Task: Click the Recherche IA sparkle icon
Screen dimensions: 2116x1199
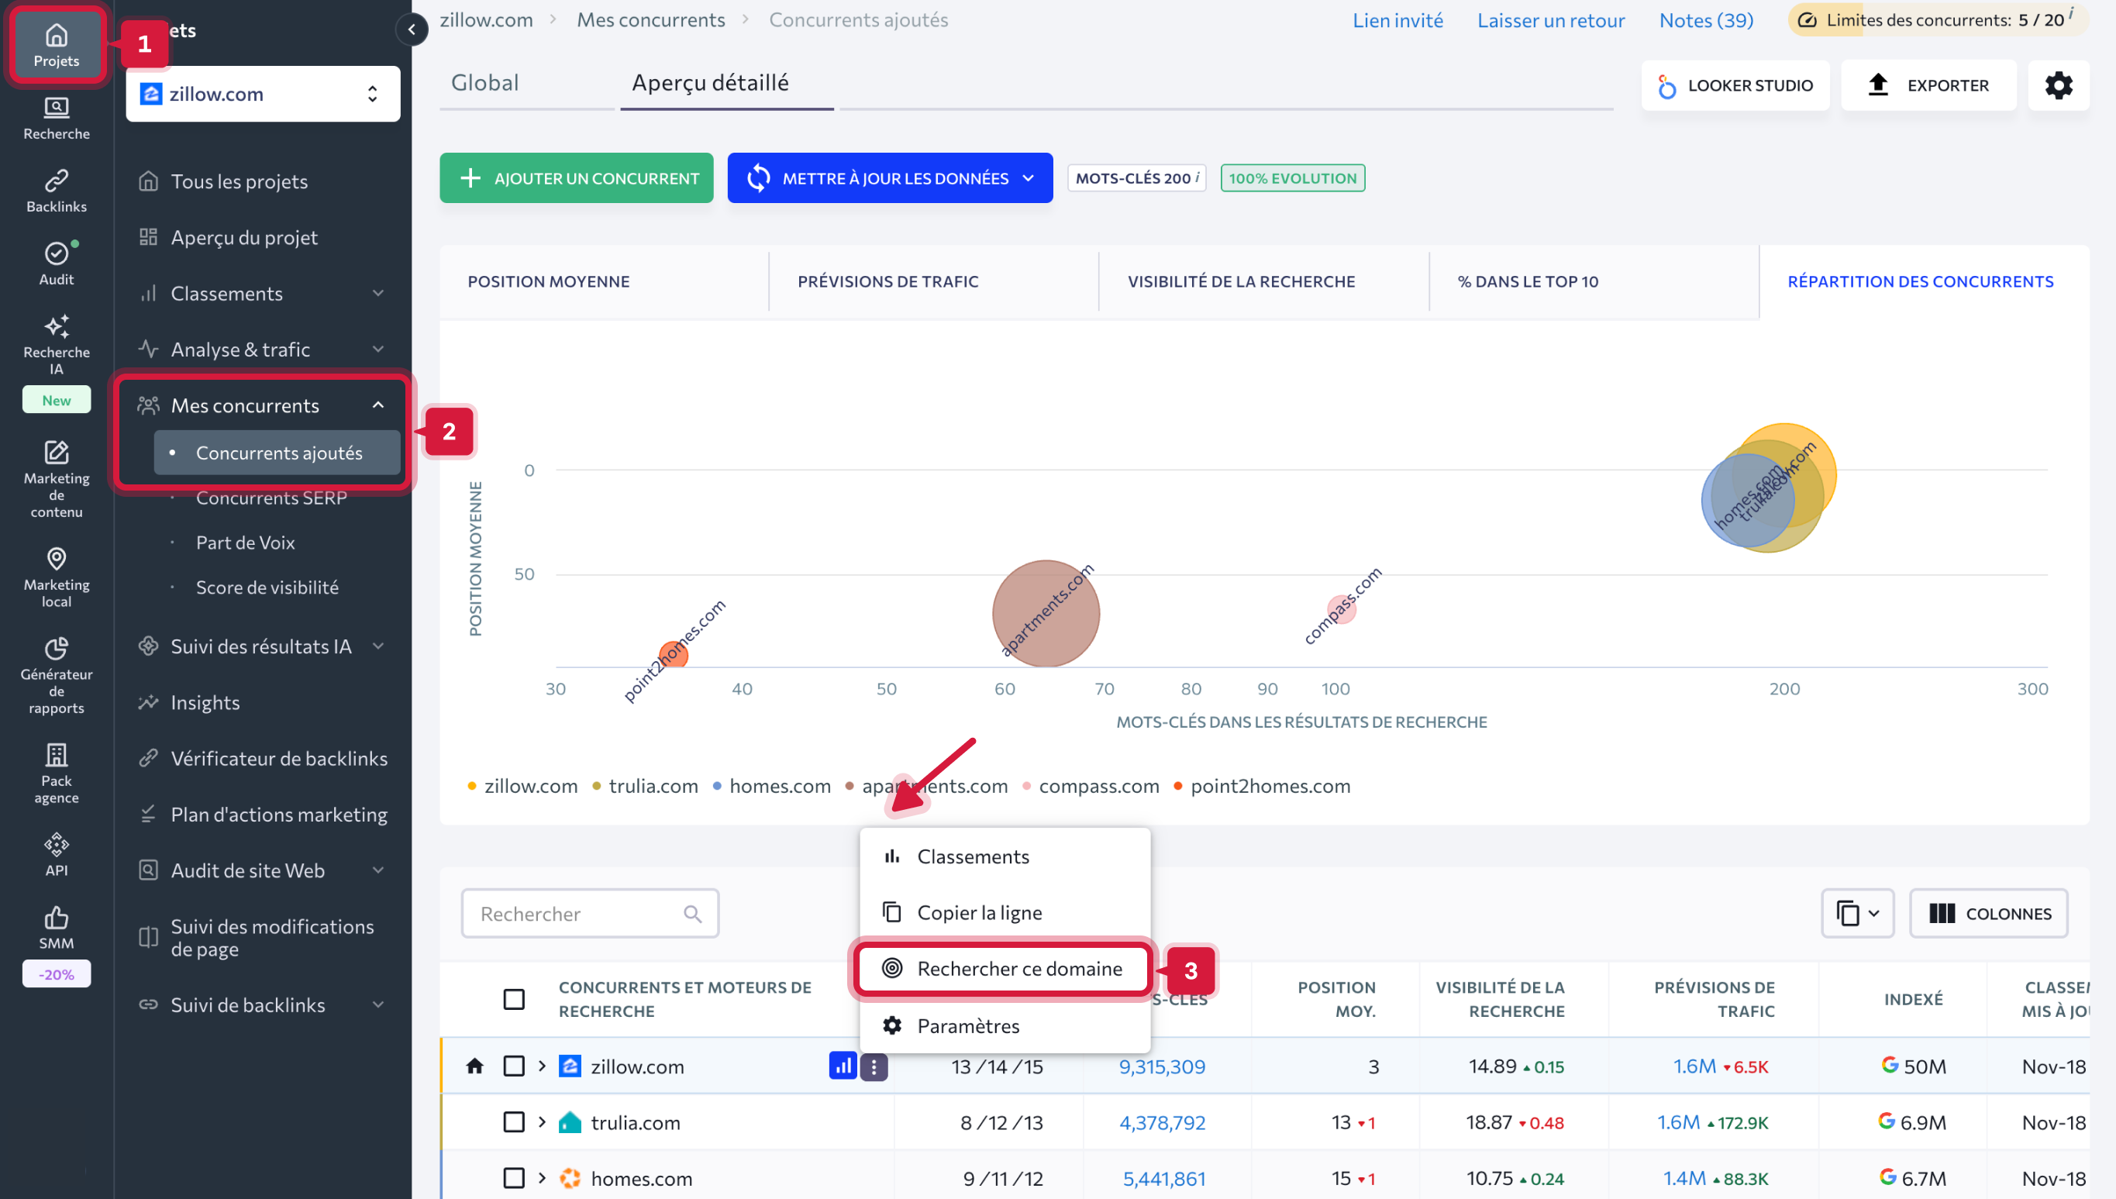Action: click(x=56, y=327)
